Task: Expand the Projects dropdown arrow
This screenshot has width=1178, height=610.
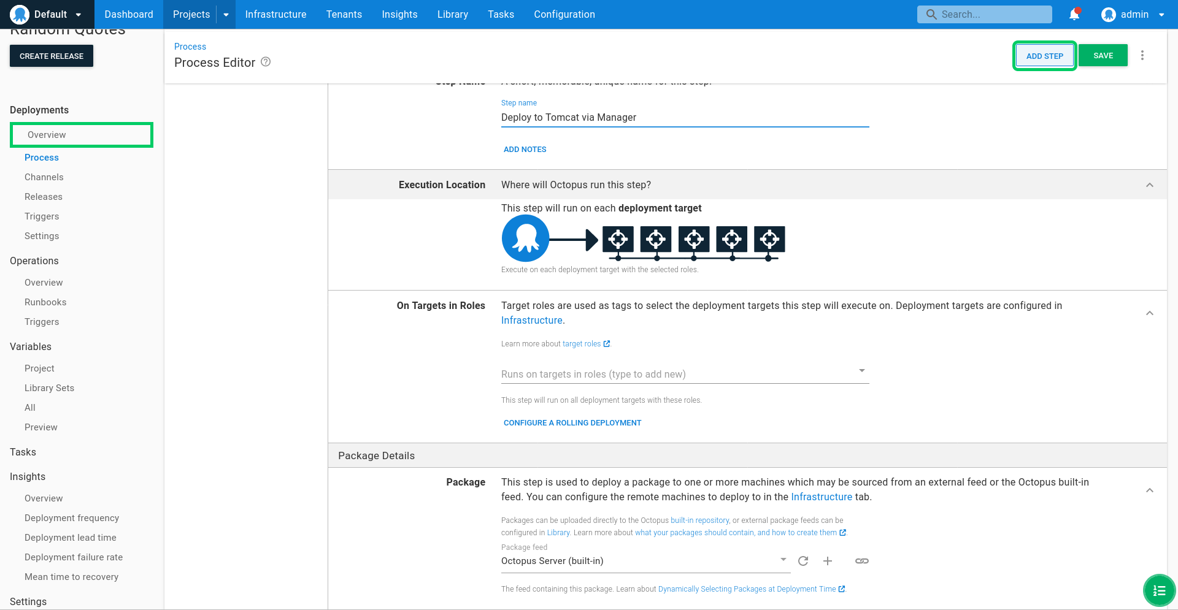Action: (226, 14)
